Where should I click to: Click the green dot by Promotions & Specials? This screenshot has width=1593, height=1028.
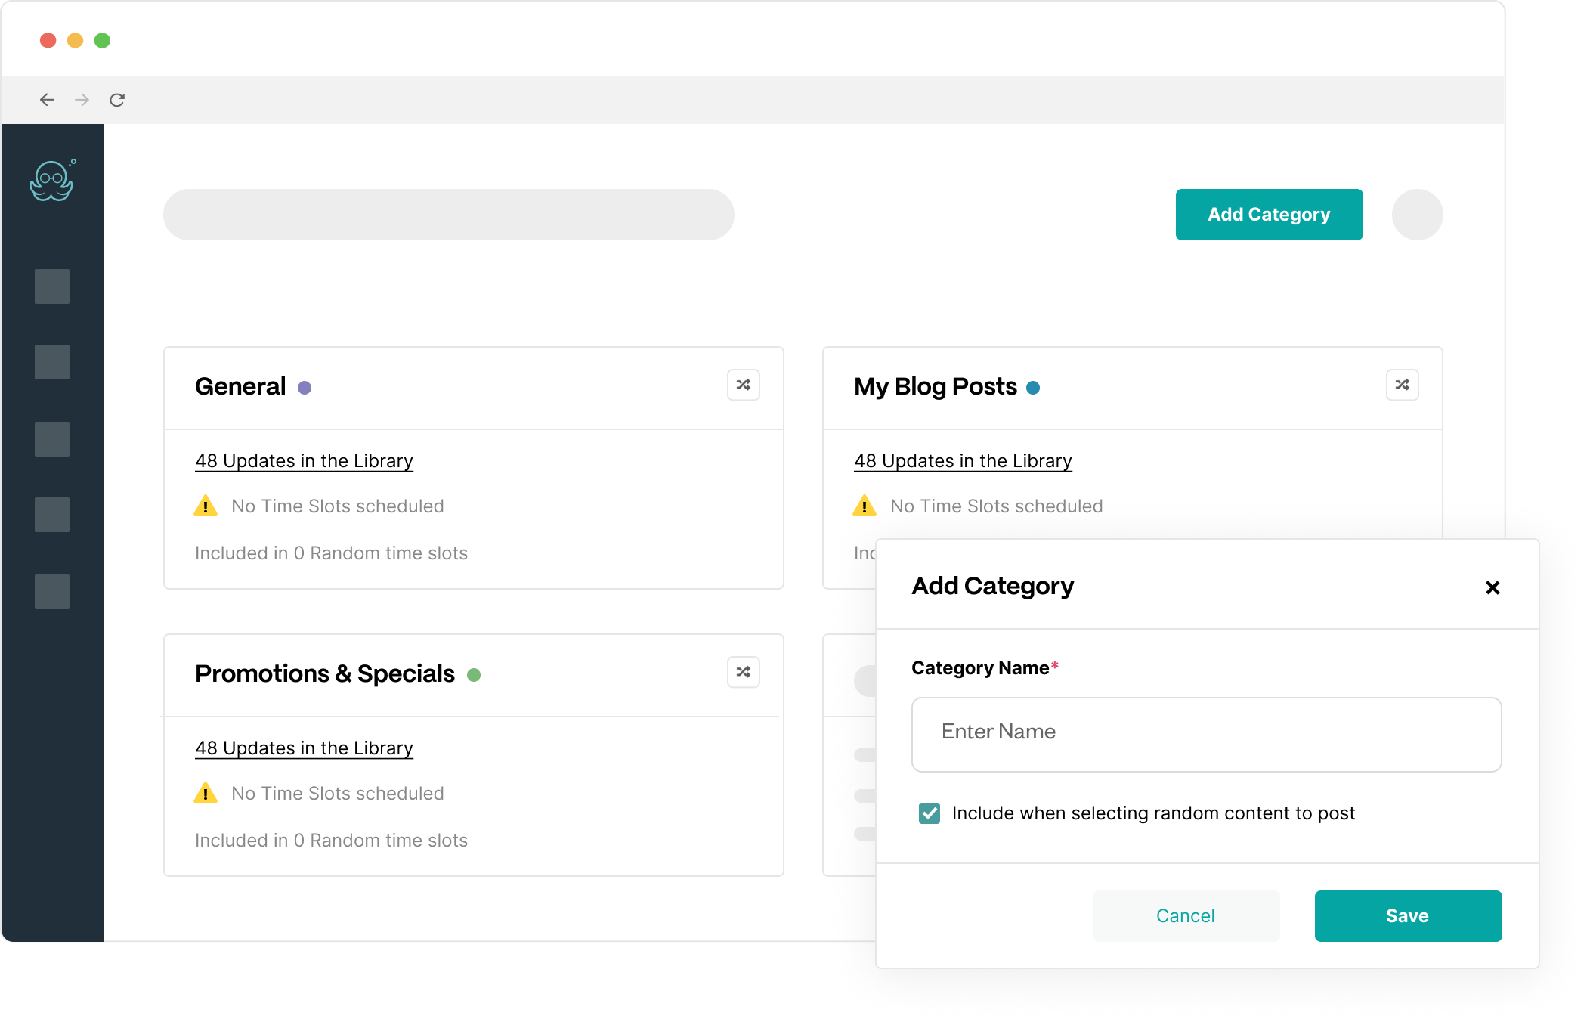click(474, 675)
